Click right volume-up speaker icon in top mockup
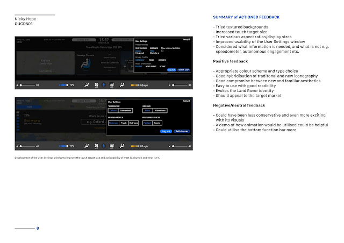The height and width of the screenshot is (243, 344). pos(190,85)
